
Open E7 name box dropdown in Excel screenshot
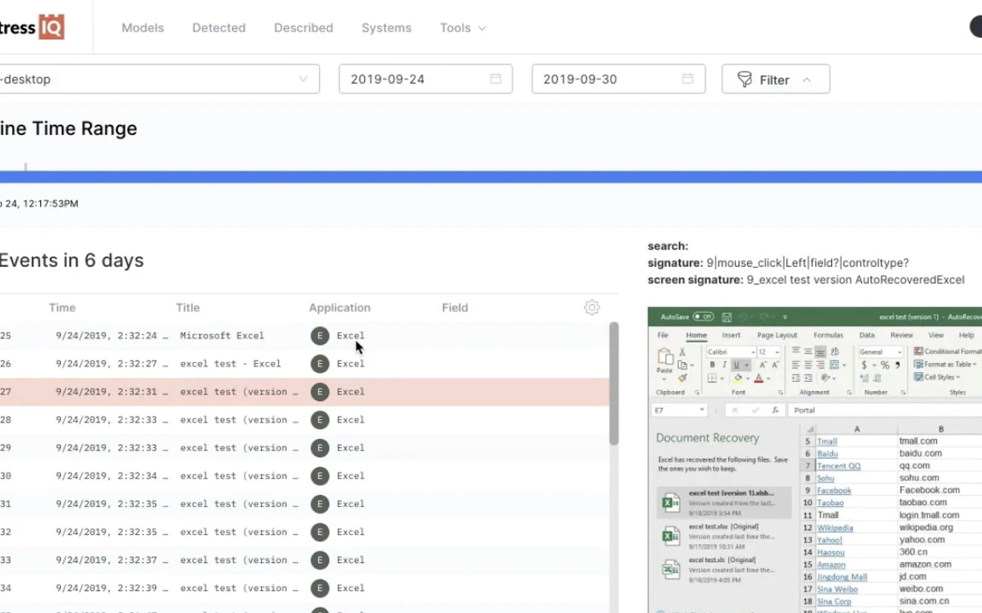(702, 410)
